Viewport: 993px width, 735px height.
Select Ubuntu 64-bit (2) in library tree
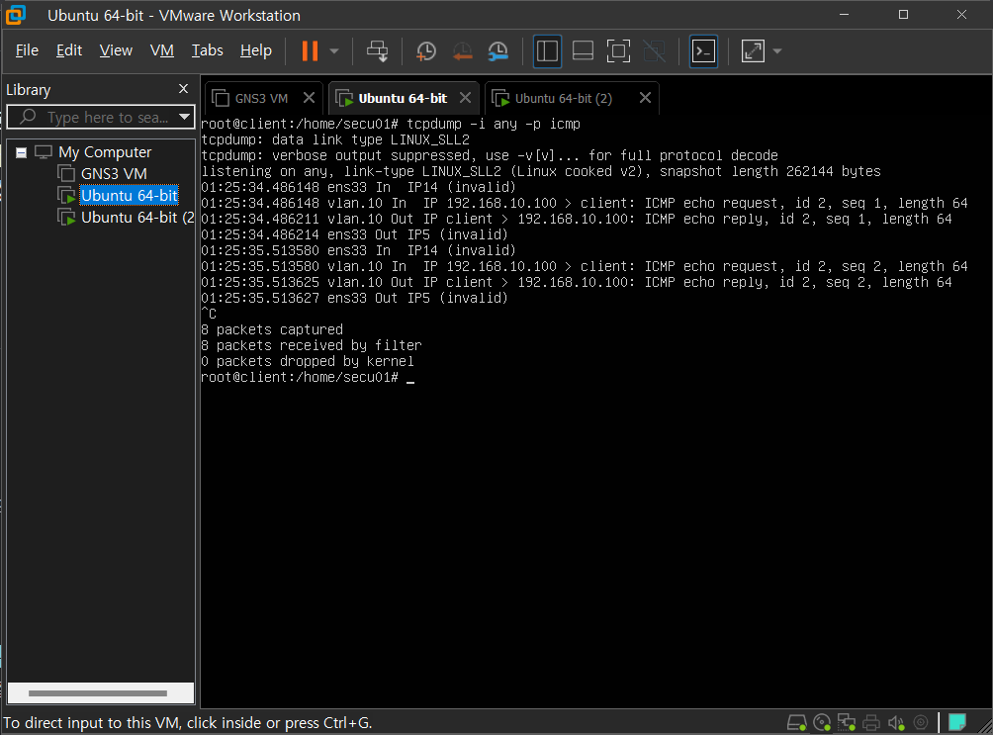tap(137, 218)
